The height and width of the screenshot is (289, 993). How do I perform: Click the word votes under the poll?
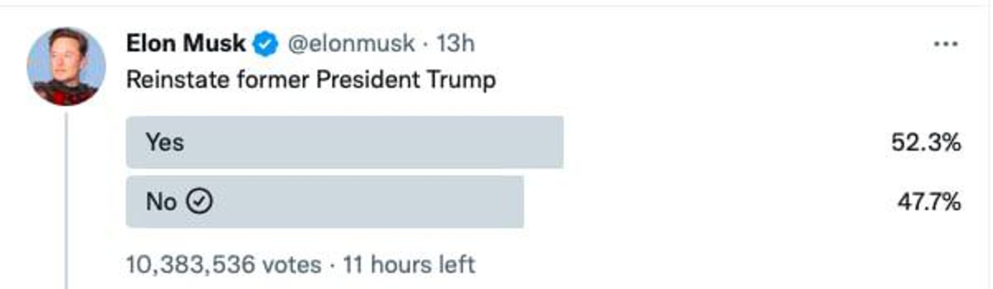(292, 264)
